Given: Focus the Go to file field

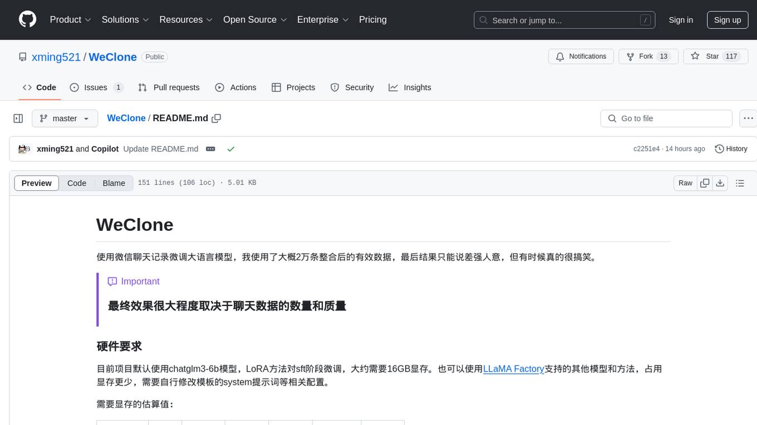Looking at the screenshot, I should pyautogui.click(x=666, y=118).
